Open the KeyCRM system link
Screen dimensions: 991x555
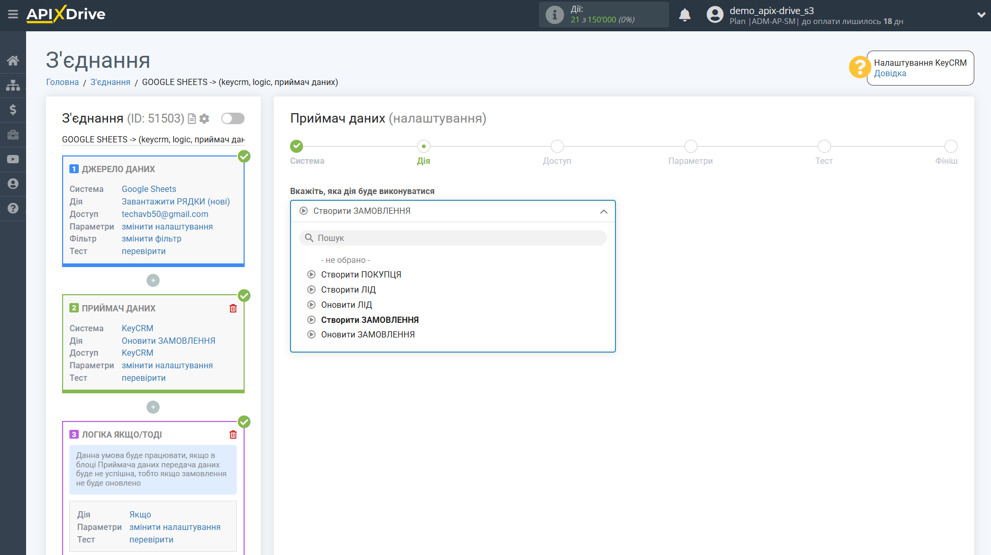(x=137, y=328)
